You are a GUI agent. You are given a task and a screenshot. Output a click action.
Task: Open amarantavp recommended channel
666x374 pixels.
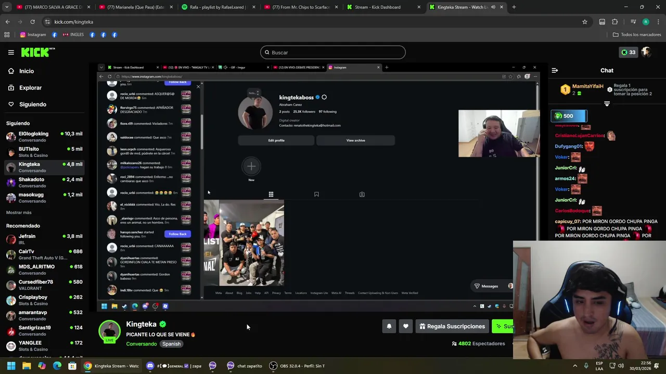click(x=44, y=315)
